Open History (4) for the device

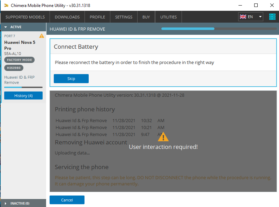click(23, 96)
